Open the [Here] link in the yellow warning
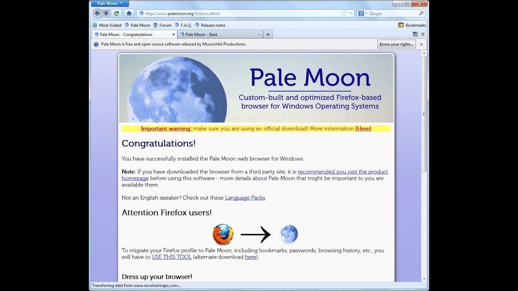Screen dimensions: 518x291 click(x=363, y=129)
